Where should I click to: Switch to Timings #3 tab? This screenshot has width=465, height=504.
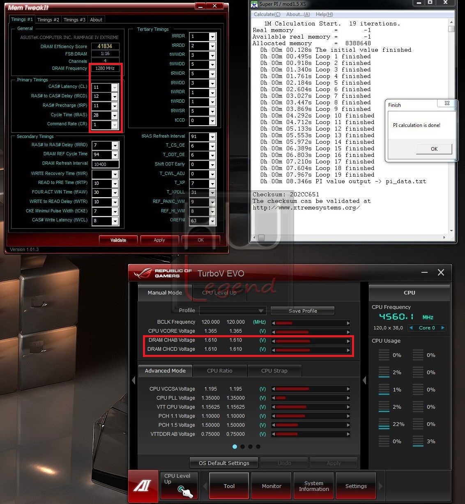point(74,20)
